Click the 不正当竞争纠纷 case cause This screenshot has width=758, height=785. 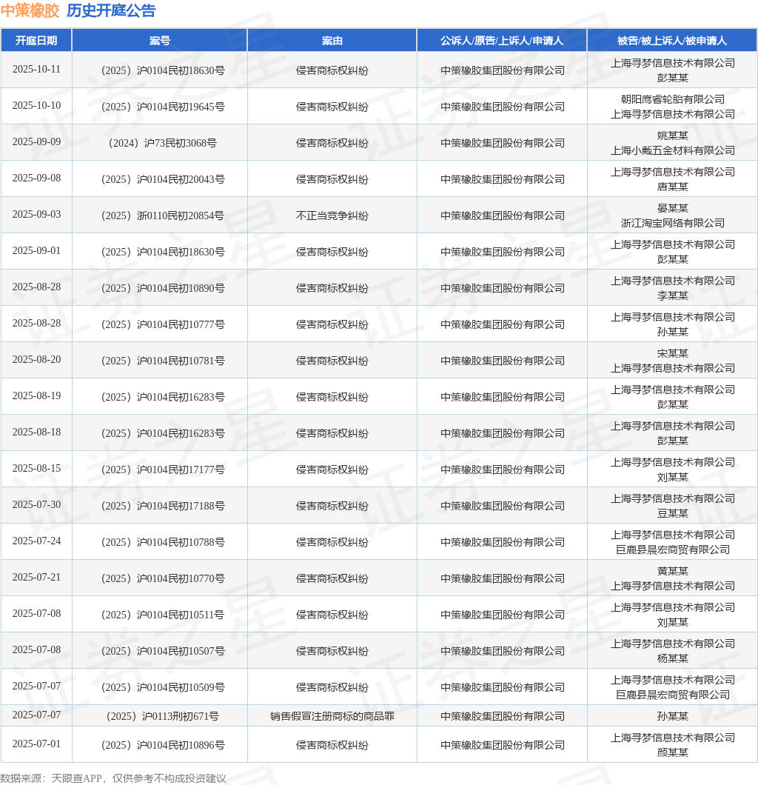[332, 216]
